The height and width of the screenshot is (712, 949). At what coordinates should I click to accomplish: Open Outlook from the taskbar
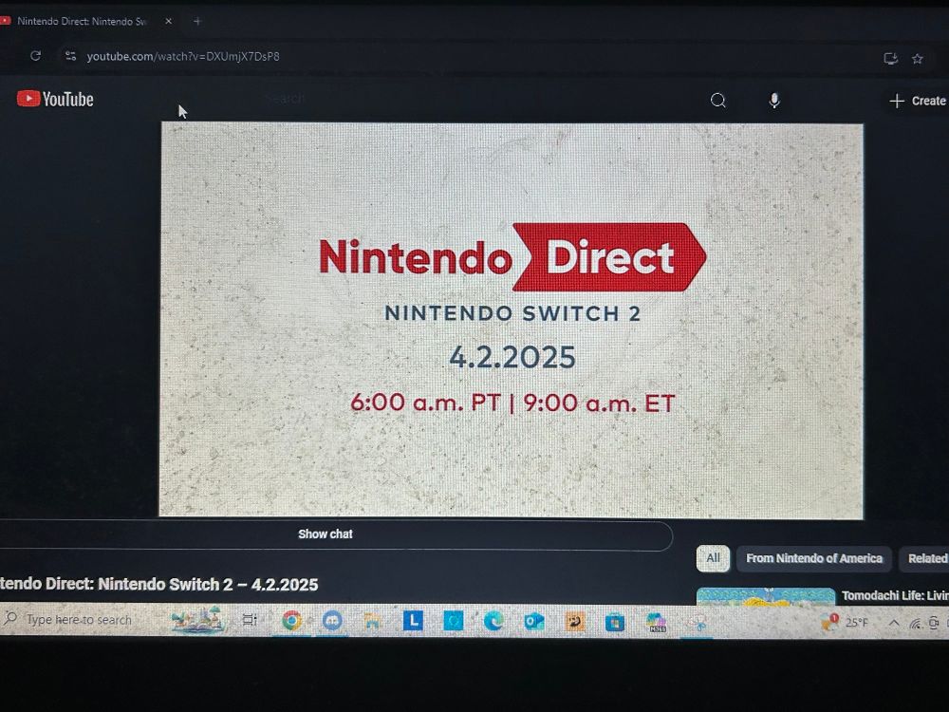coord(533,621)
